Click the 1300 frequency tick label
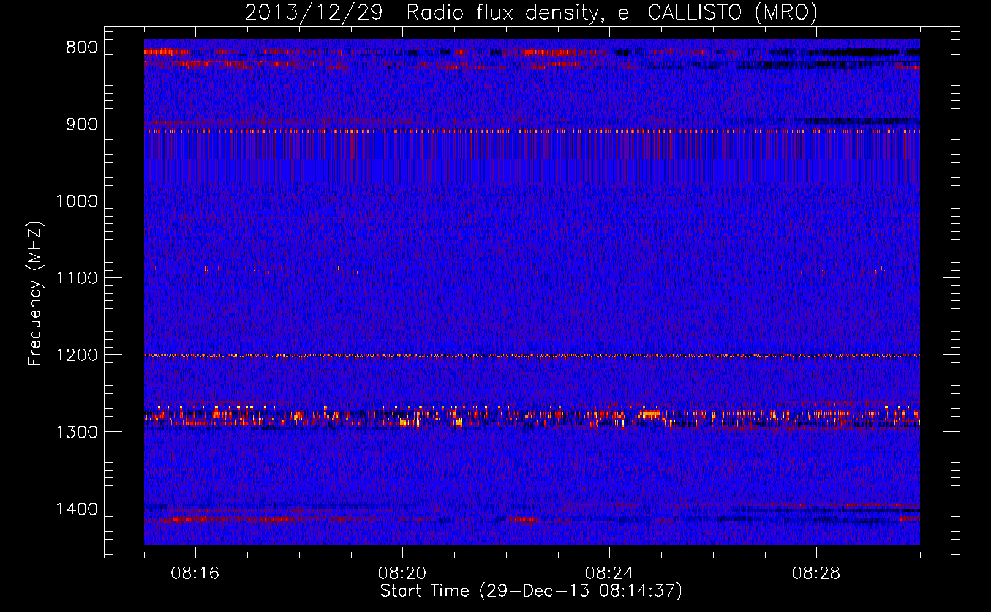991x612 pixels. pyautogui.click(x=77, y=432)
